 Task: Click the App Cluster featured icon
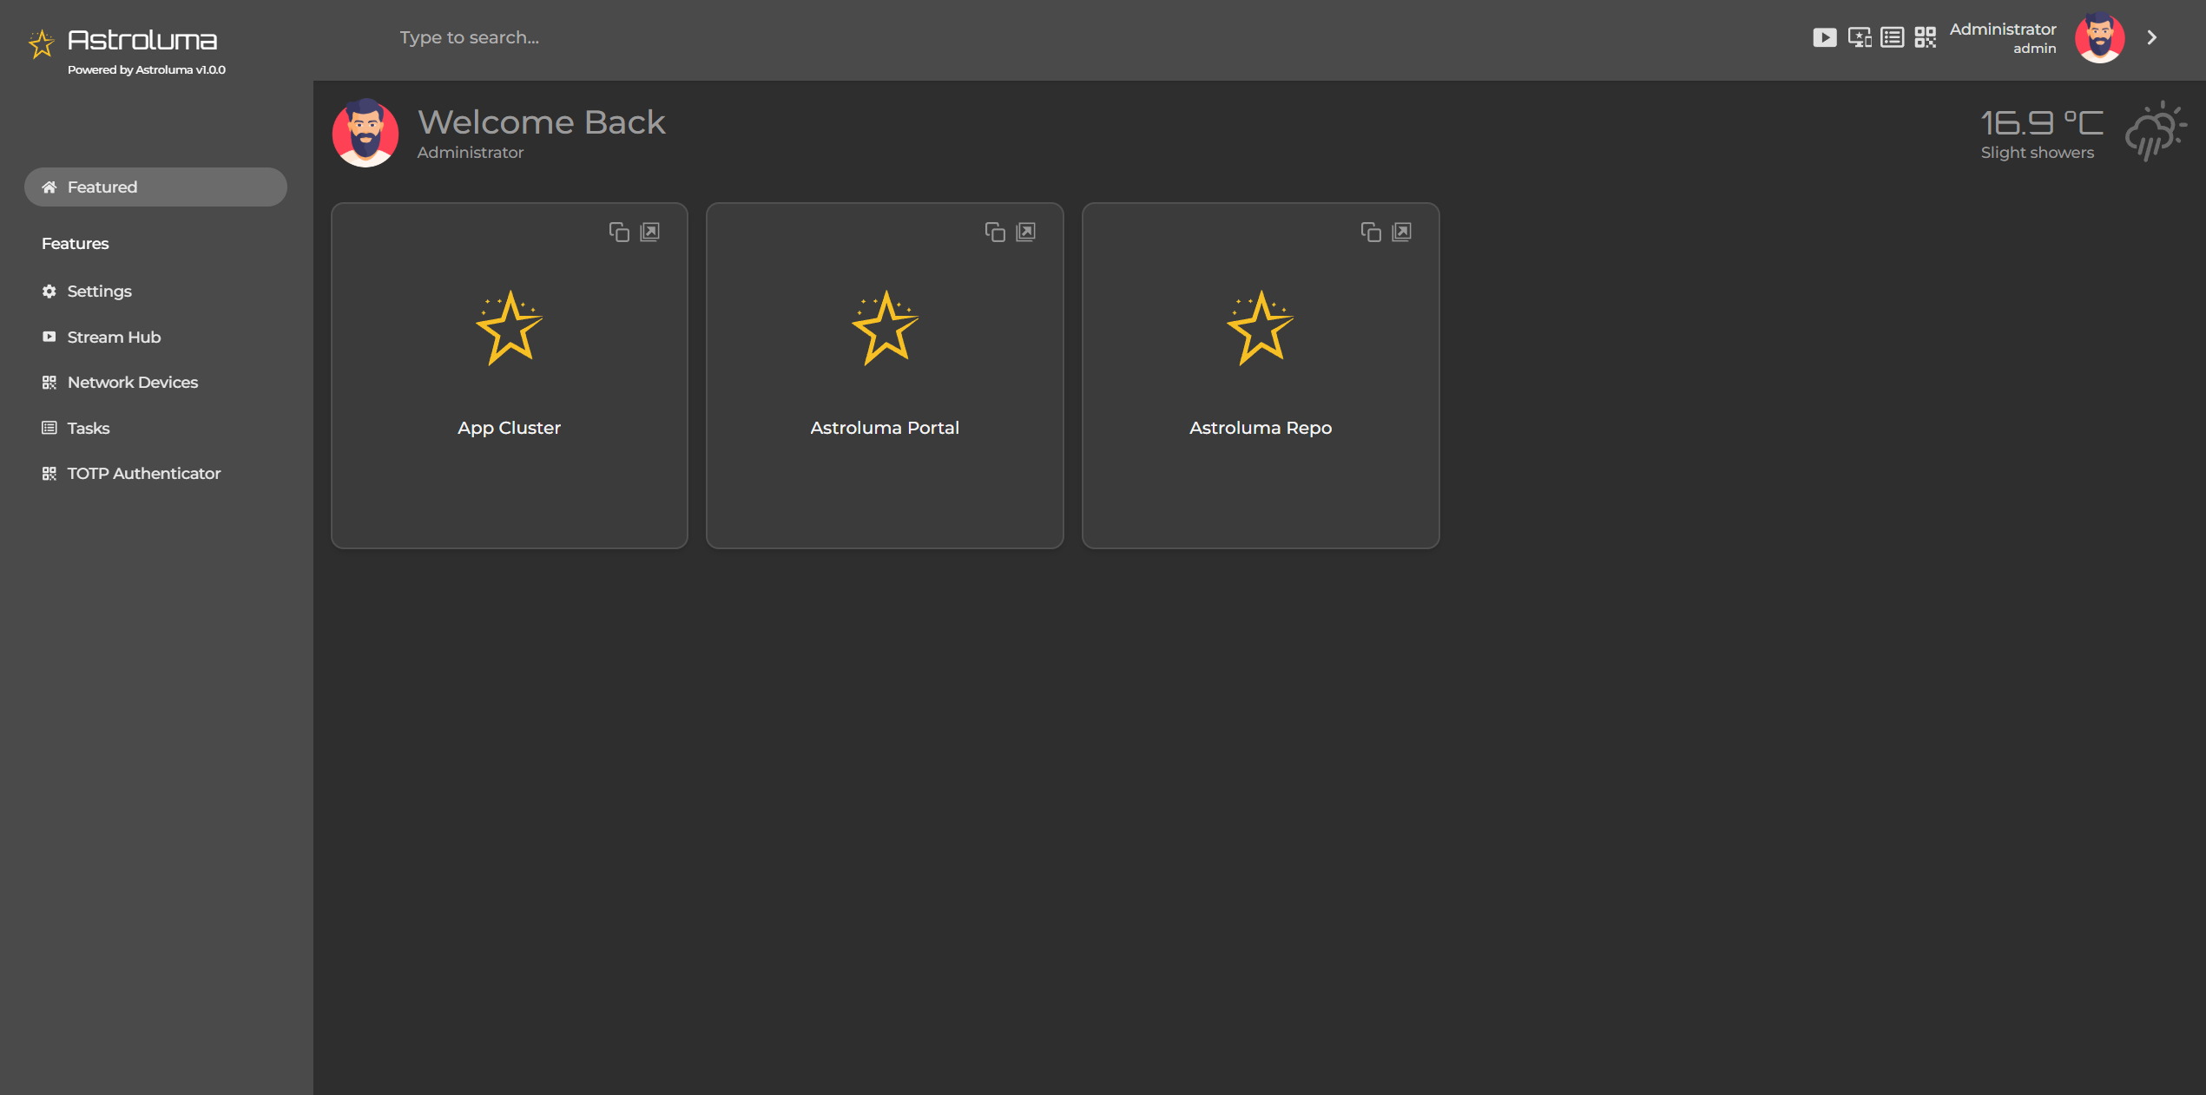coord(510,327)
